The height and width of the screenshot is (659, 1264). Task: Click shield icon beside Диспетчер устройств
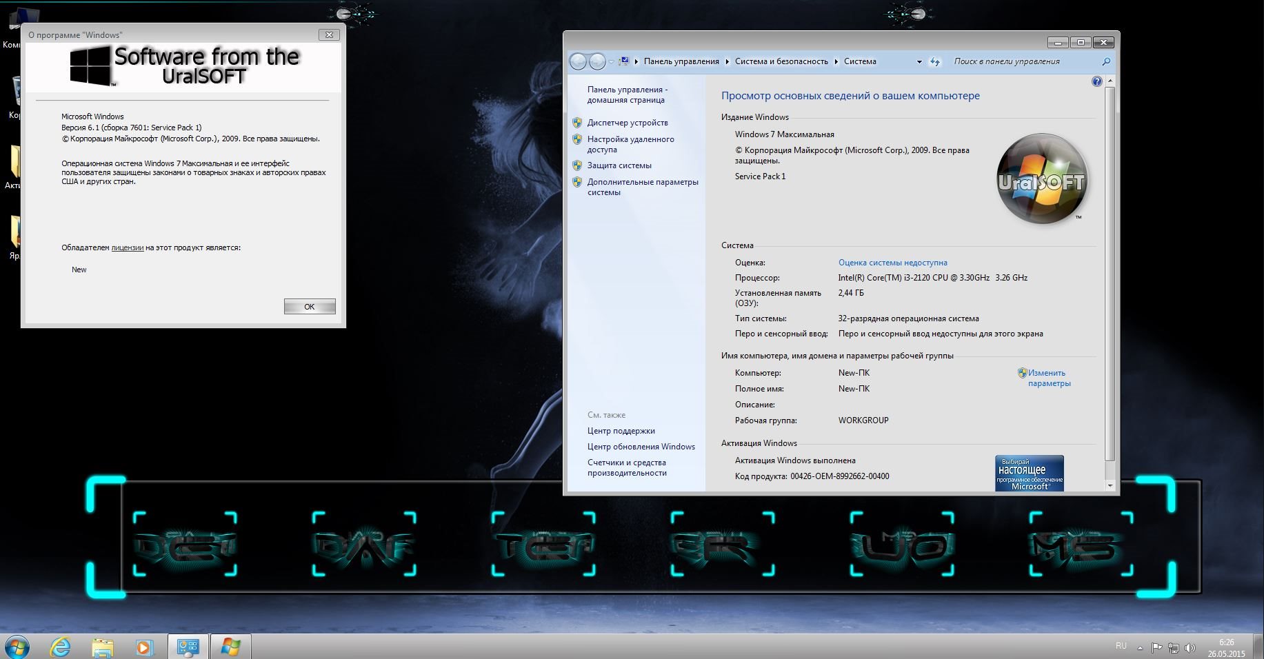coord(577,123)
